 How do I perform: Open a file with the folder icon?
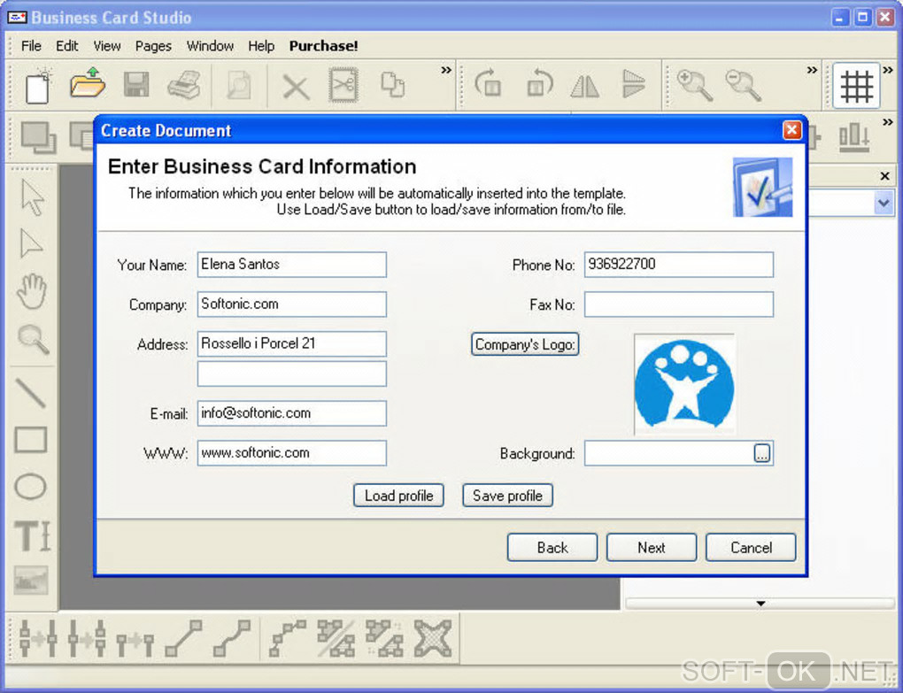(x=88, y=83)
